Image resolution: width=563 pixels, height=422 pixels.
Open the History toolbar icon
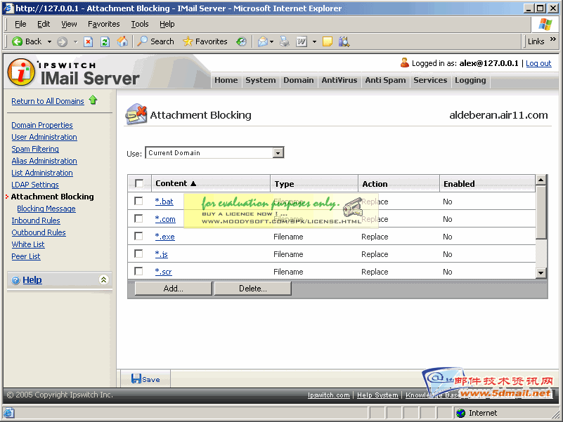(x=242, y=41)
